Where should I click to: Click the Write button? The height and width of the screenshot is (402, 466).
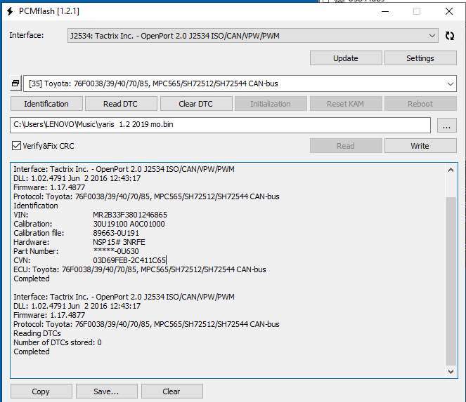[420, 146]
